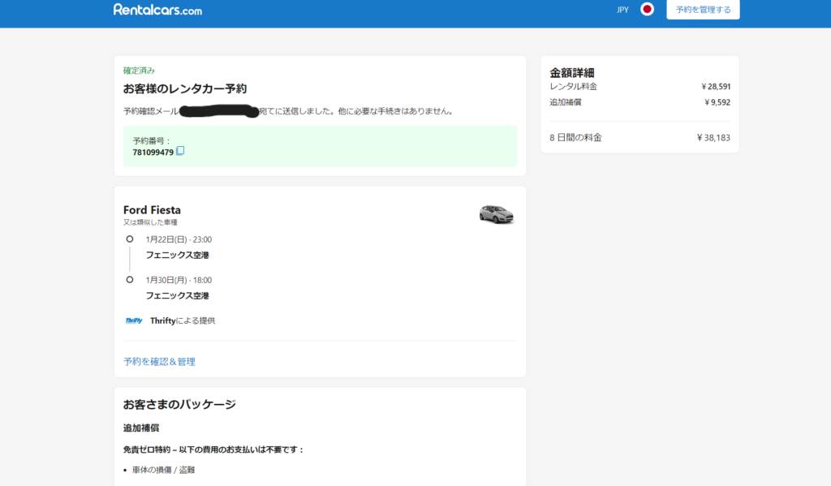Open the Japan flag language selector
This screenshot has width=831, height=486.
647,10
